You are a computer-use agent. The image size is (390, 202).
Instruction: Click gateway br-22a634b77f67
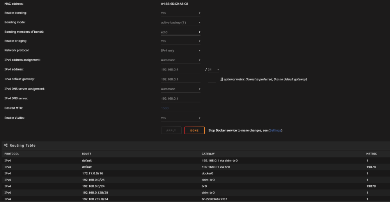pyautogui.click(x=214, y=199)
